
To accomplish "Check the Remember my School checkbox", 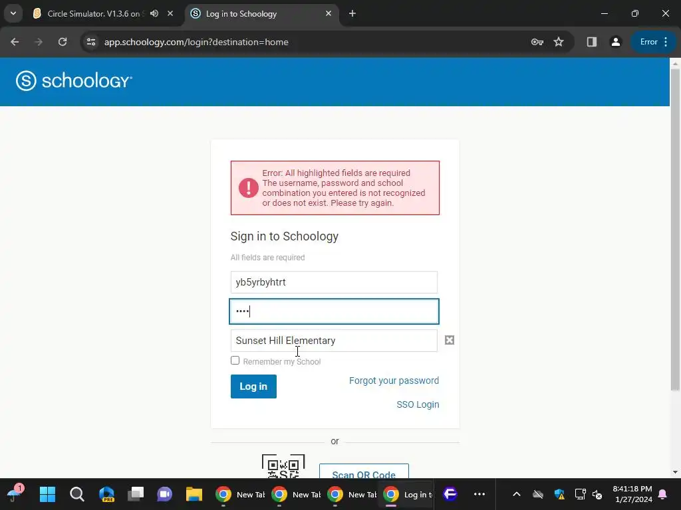I will point(235,361).
